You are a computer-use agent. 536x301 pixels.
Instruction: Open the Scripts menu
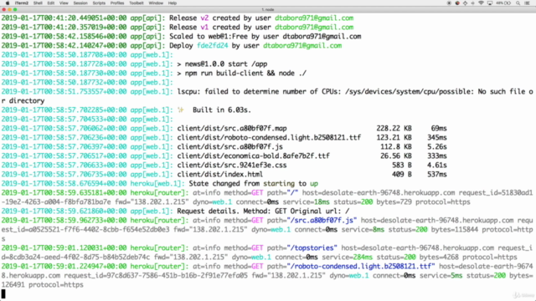99,3
